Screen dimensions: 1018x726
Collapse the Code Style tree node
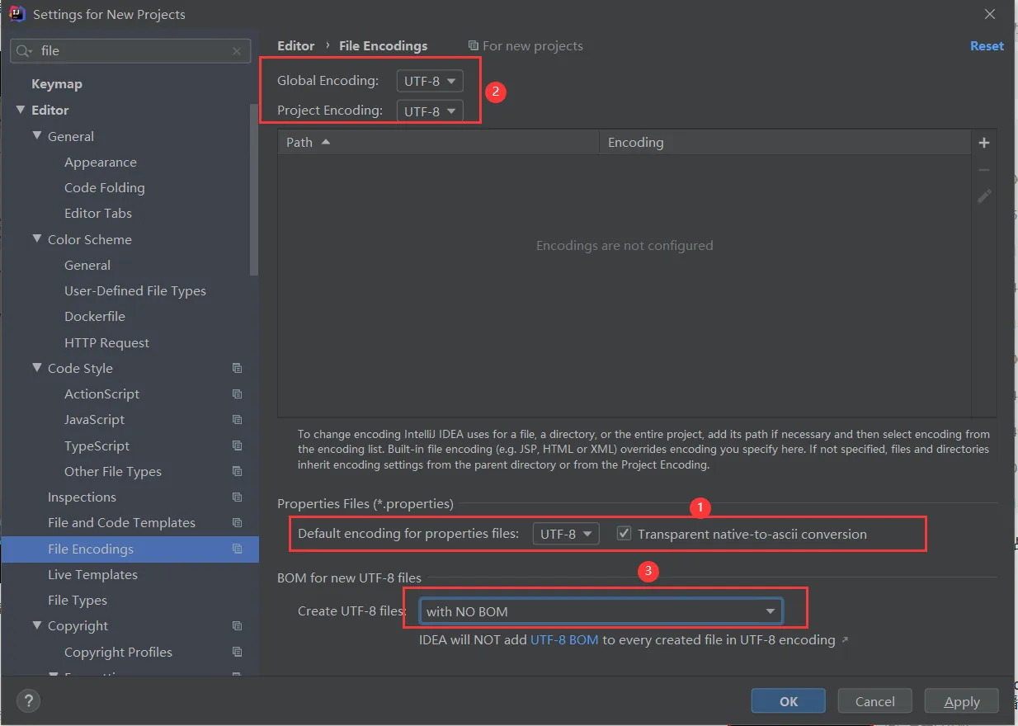click(x=37, y=368)
